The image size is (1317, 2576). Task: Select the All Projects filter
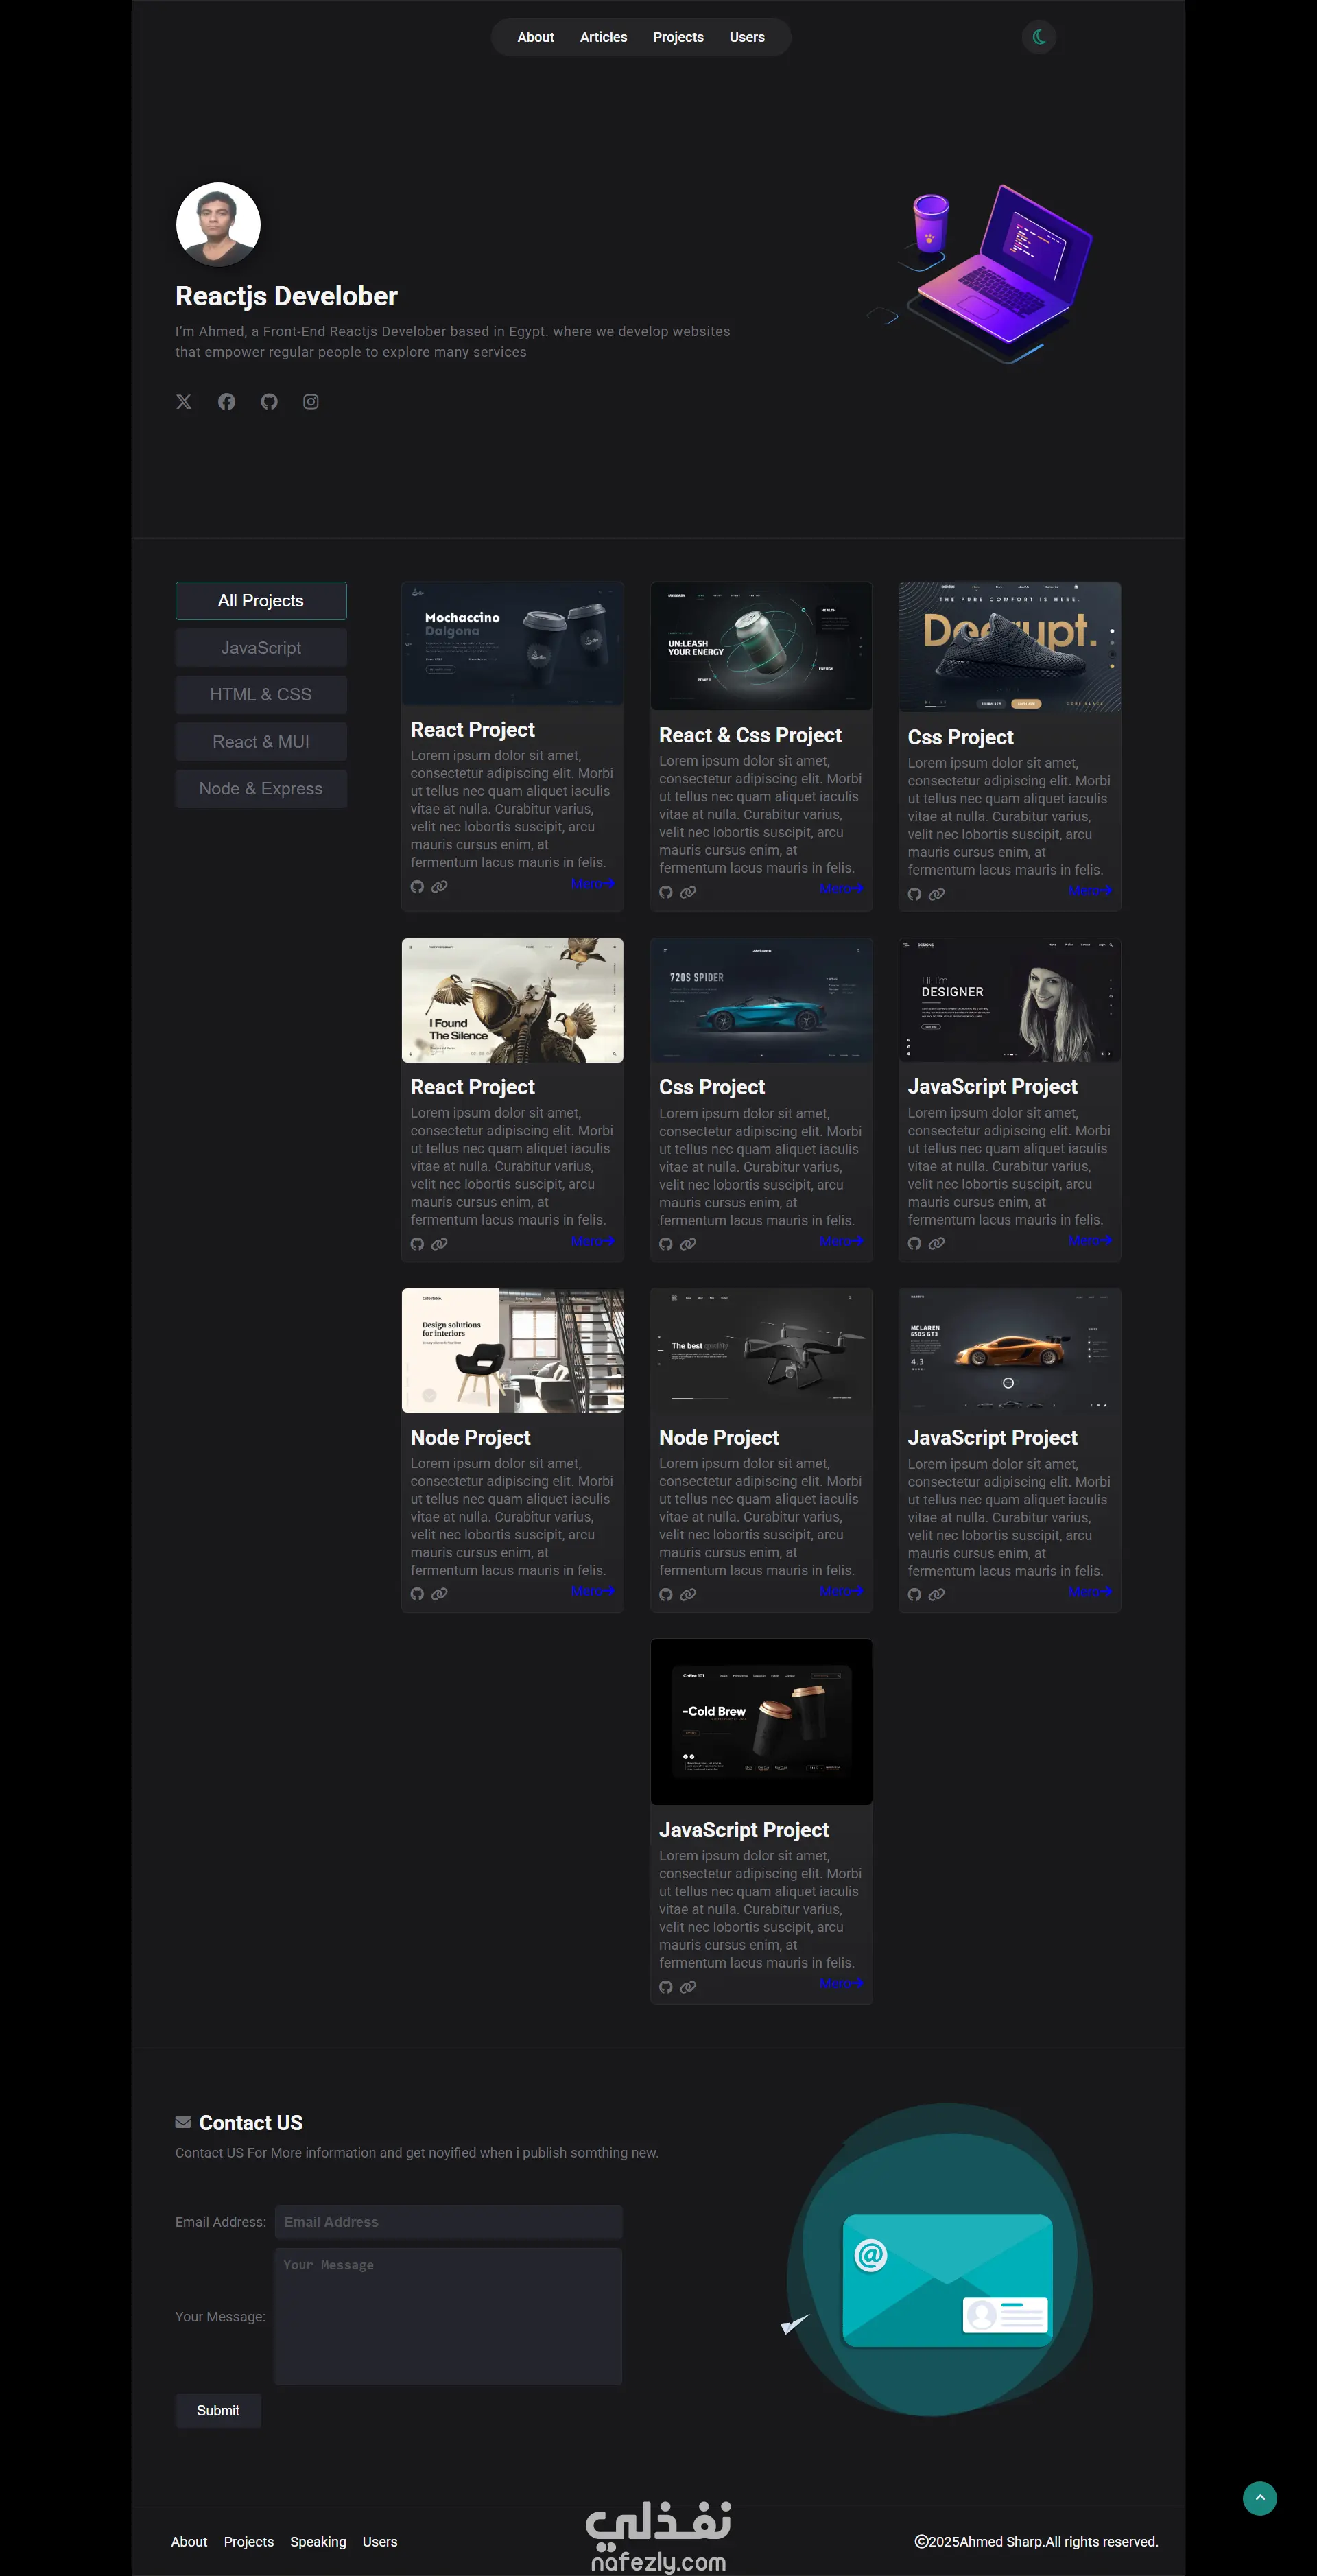[x=261, y=601]
